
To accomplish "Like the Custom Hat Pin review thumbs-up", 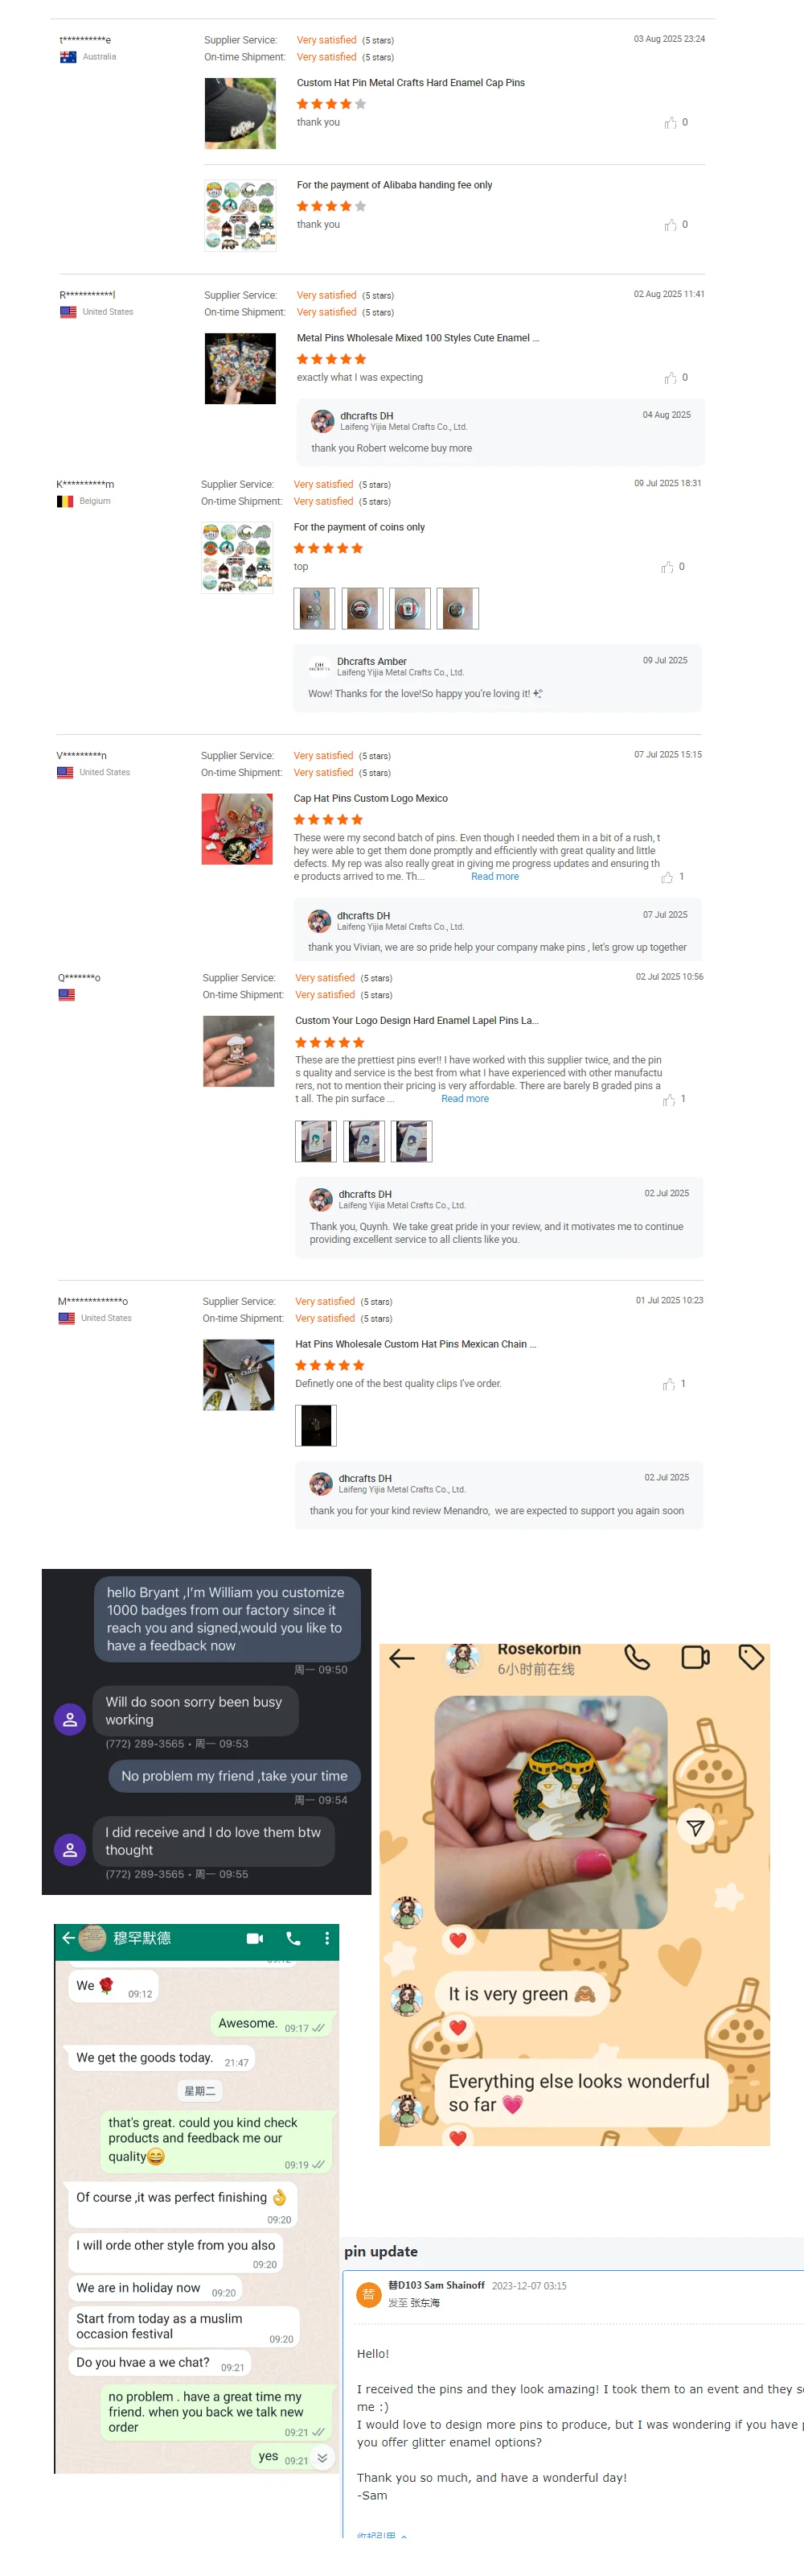I will click(x=671, y=123).
